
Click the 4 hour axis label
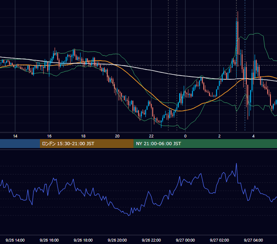253,136
